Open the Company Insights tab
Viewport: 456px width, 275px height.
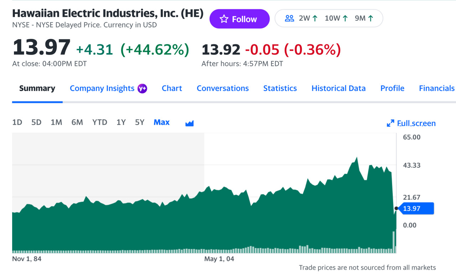[x=102, y=88]
